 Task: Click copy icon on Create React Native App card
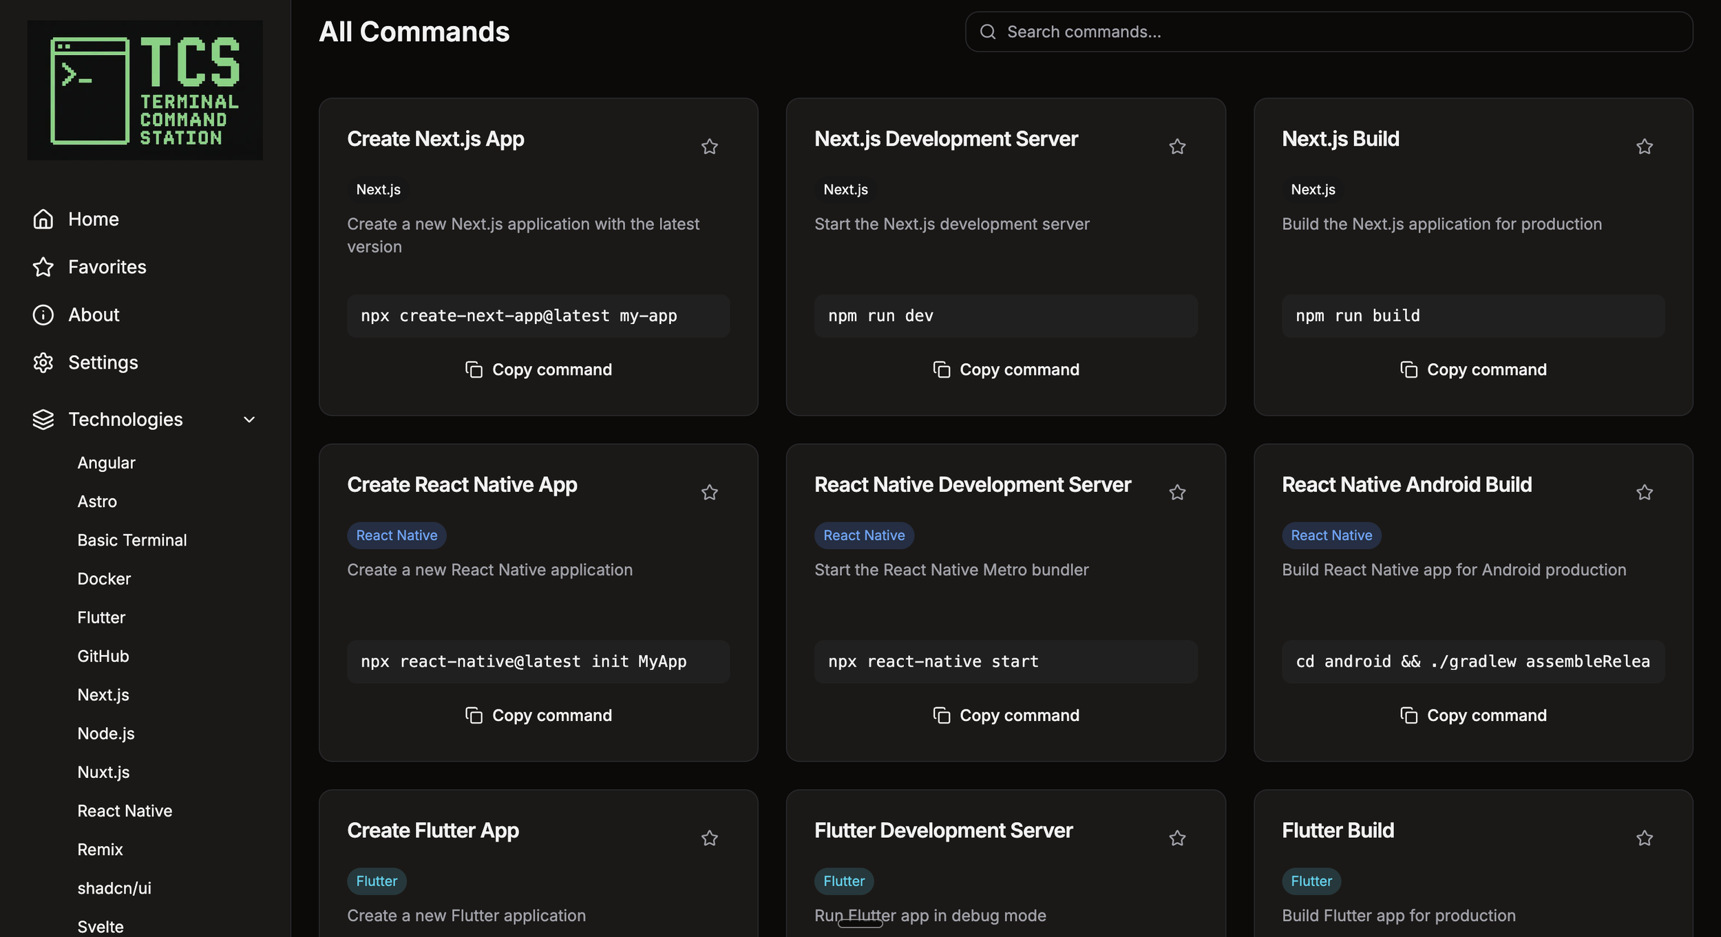474,715
